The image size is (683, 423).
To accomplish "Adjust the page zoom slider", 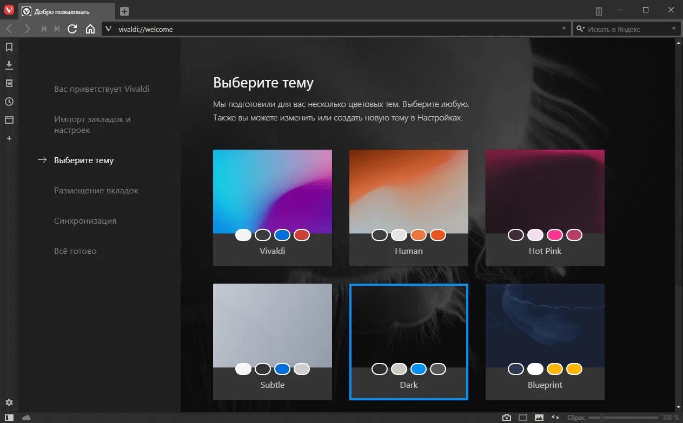I will pyautogui.click(x=623, y=418).
